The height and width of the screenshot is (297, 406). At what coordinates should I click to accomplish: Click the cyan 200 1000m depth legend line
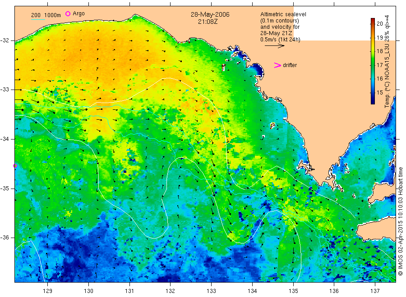point(38,19)
